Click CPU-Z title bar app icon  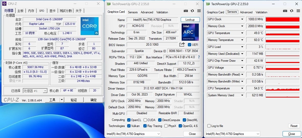point(4,4)
